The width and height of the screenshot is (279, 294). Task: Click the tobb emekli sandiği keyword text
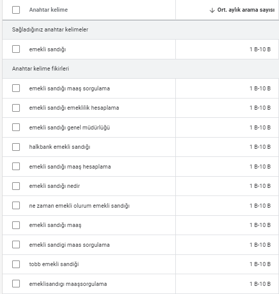[x=54, y=264]
